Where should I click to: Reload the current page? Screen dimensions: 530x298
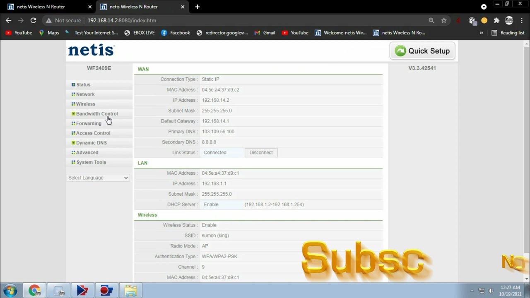[x=33, y=20]
